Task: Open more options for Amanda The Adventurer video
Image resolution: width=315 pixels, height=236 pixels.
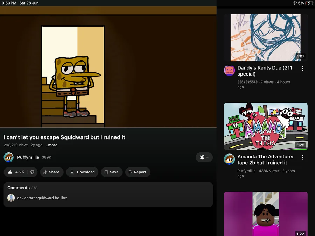Action: [302, 157]
